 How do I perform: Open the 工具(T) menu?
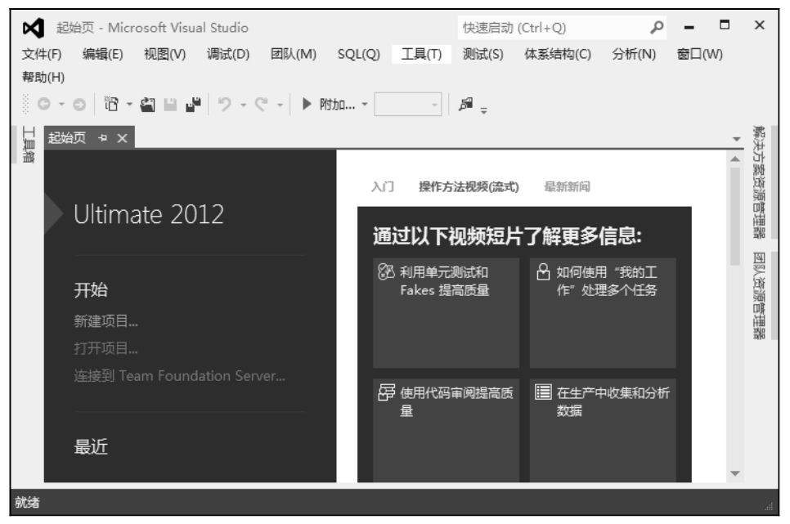coord(421,54)
